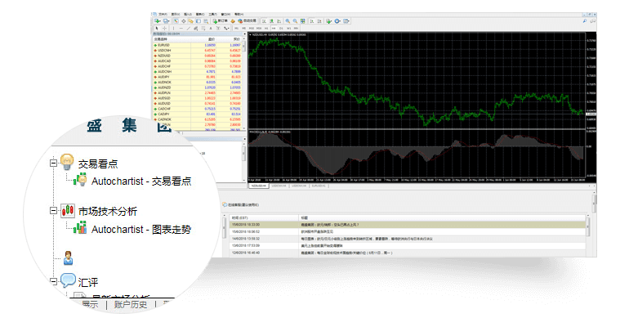629x327 pixels.
Task: Open the arrows drawing objects dropdown
Action: click(x=226, y=28)
